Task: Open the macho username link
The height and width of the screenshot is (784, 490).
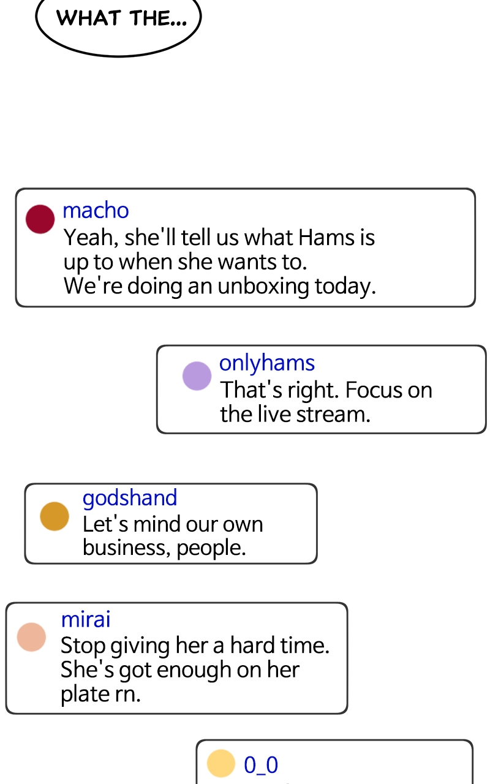Action: pyautogui.click(x=96, y=210)
